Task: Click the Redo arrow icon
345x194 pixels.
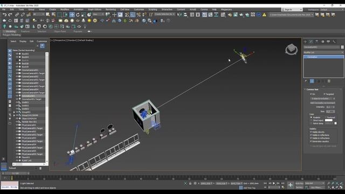Action: (x=10, y=15)
